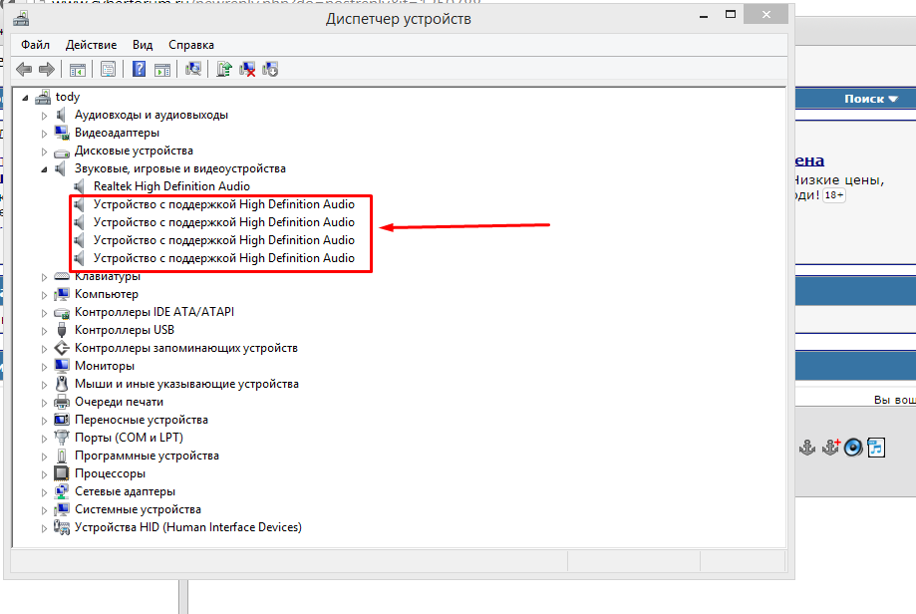Select the tody computer name label

(x=67, y=97)
